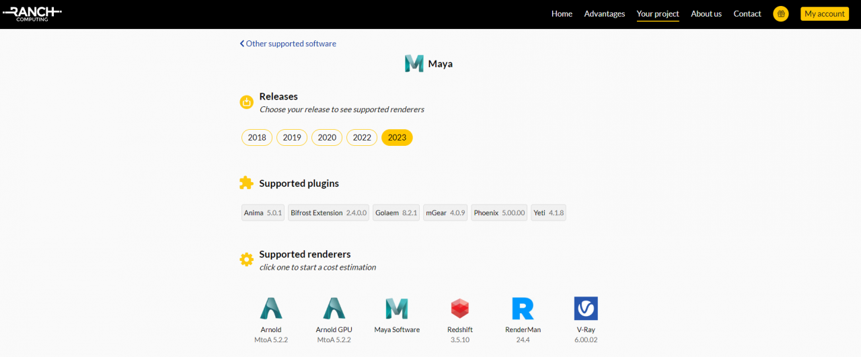Start cost estimation with RenderMan icon

point(523,309)
